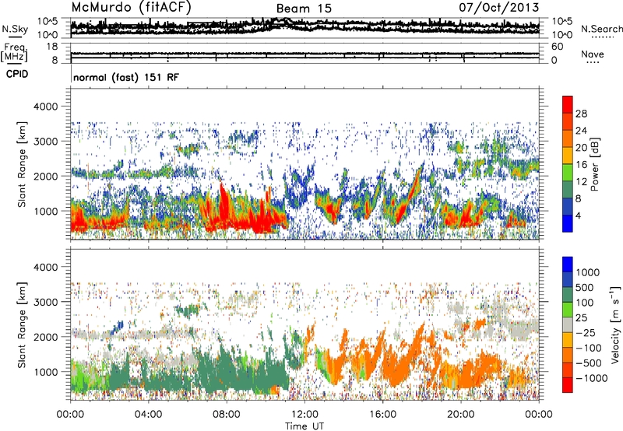
Task: Click the left 10^5 noise axis tick
Action: pyautogui.click(x=48, y=21)
